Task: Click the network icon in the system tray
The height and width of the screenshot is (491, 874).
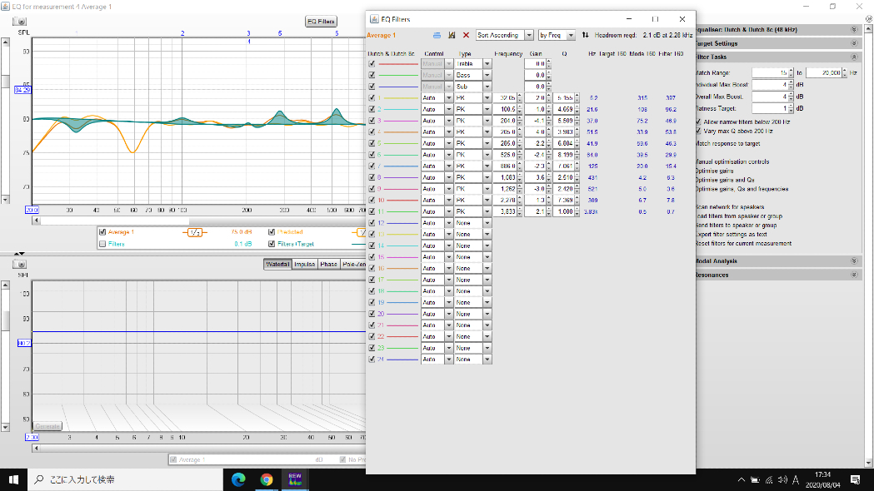Action: pos(769,480)
